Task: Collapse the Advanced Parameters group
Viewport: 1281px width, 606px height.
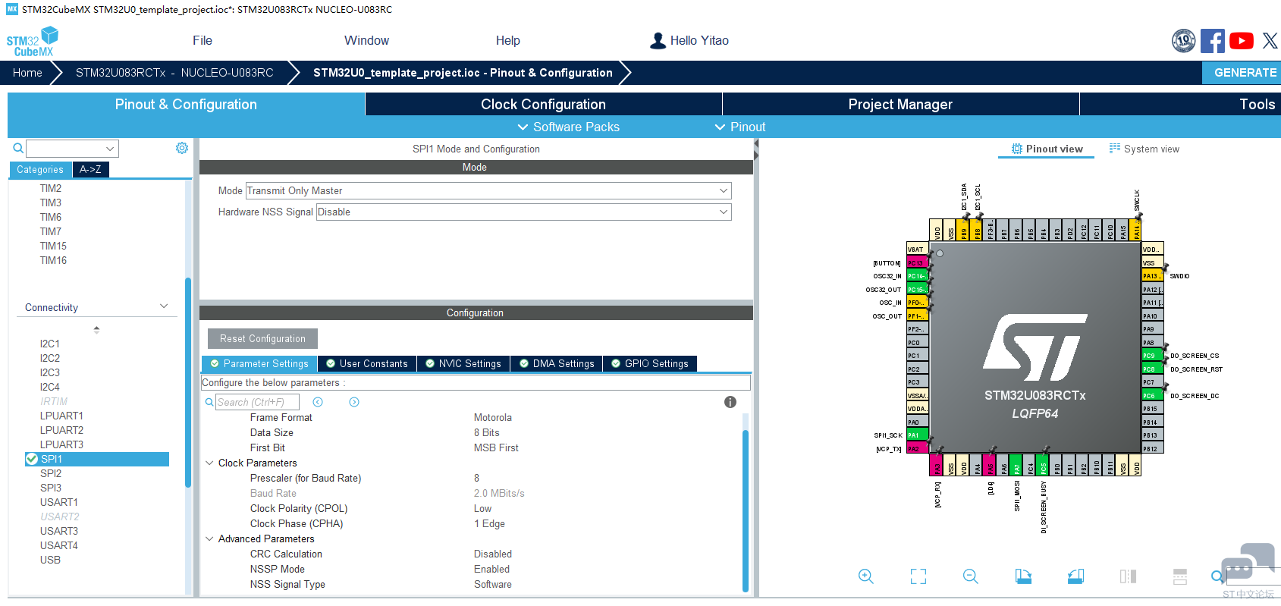Action: [209, 538]
